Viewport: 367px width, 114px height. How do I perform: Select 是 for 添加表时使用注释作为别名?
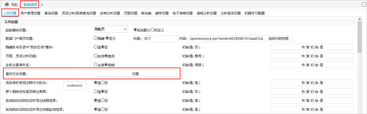[96, 83]
